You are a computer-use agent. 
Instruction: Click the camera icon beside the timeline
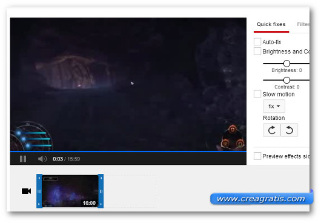click(x=27, y=191)
